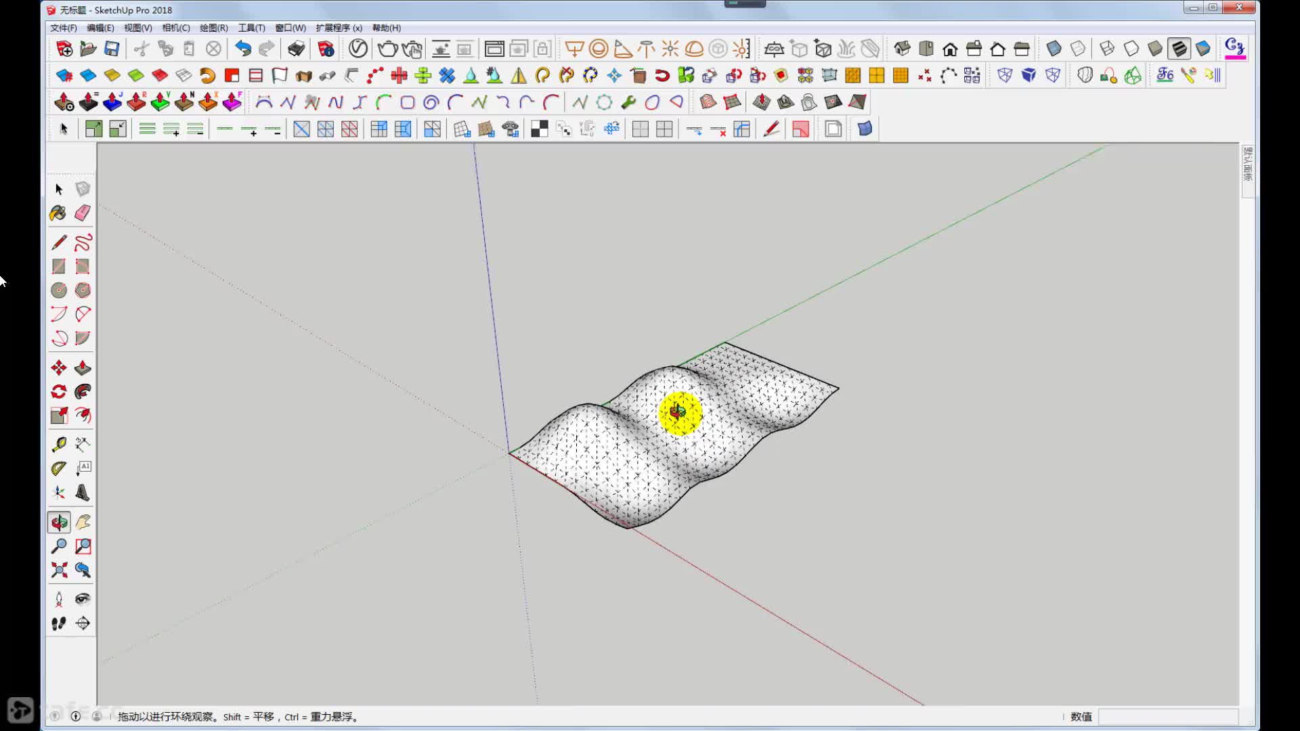Click the info circle icon in status bar
The image size is (1300, 731).
pos(76,716)
